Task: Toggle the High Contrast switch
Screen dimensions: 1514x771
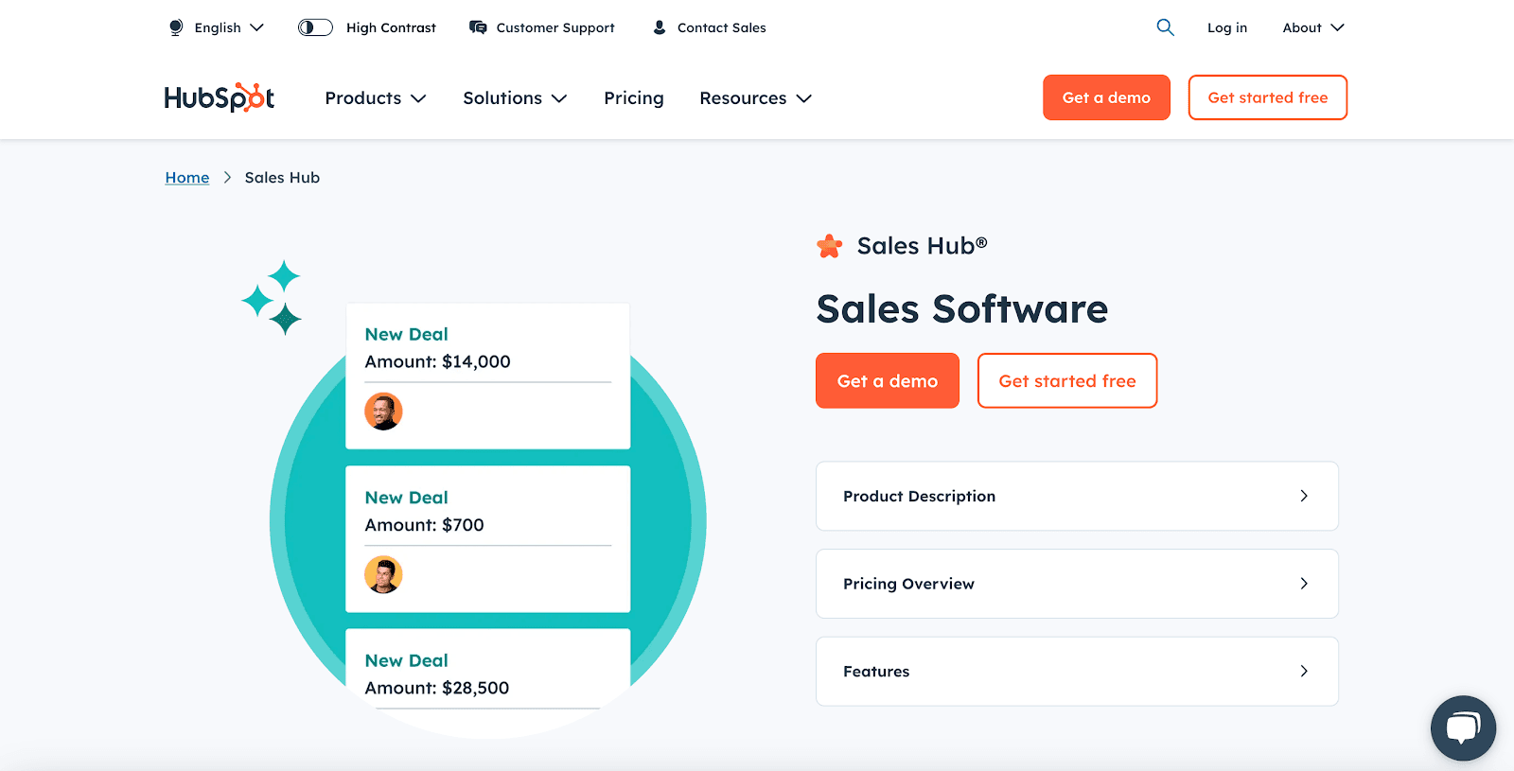Action: tap(315, 27)
